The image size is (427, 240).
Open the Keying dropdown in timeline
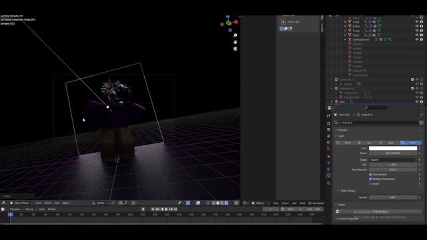tap(30, 209)
